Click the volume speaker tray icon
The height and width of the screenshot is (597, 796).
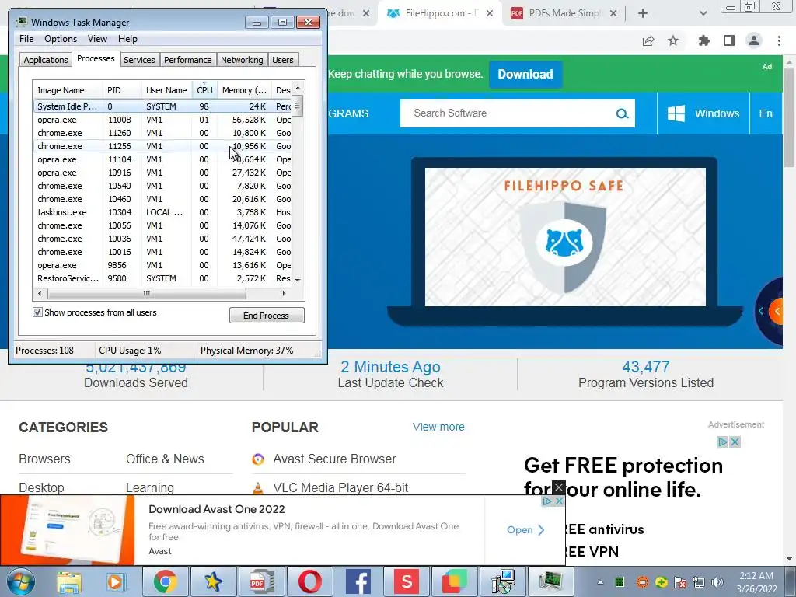point(717,582)
